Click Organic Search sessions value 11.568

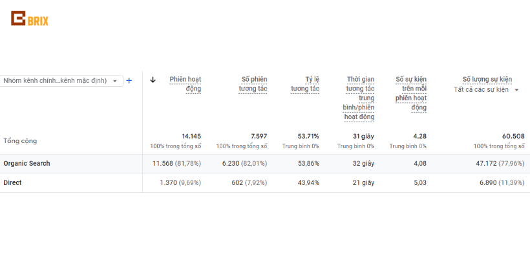pos(164,164)
